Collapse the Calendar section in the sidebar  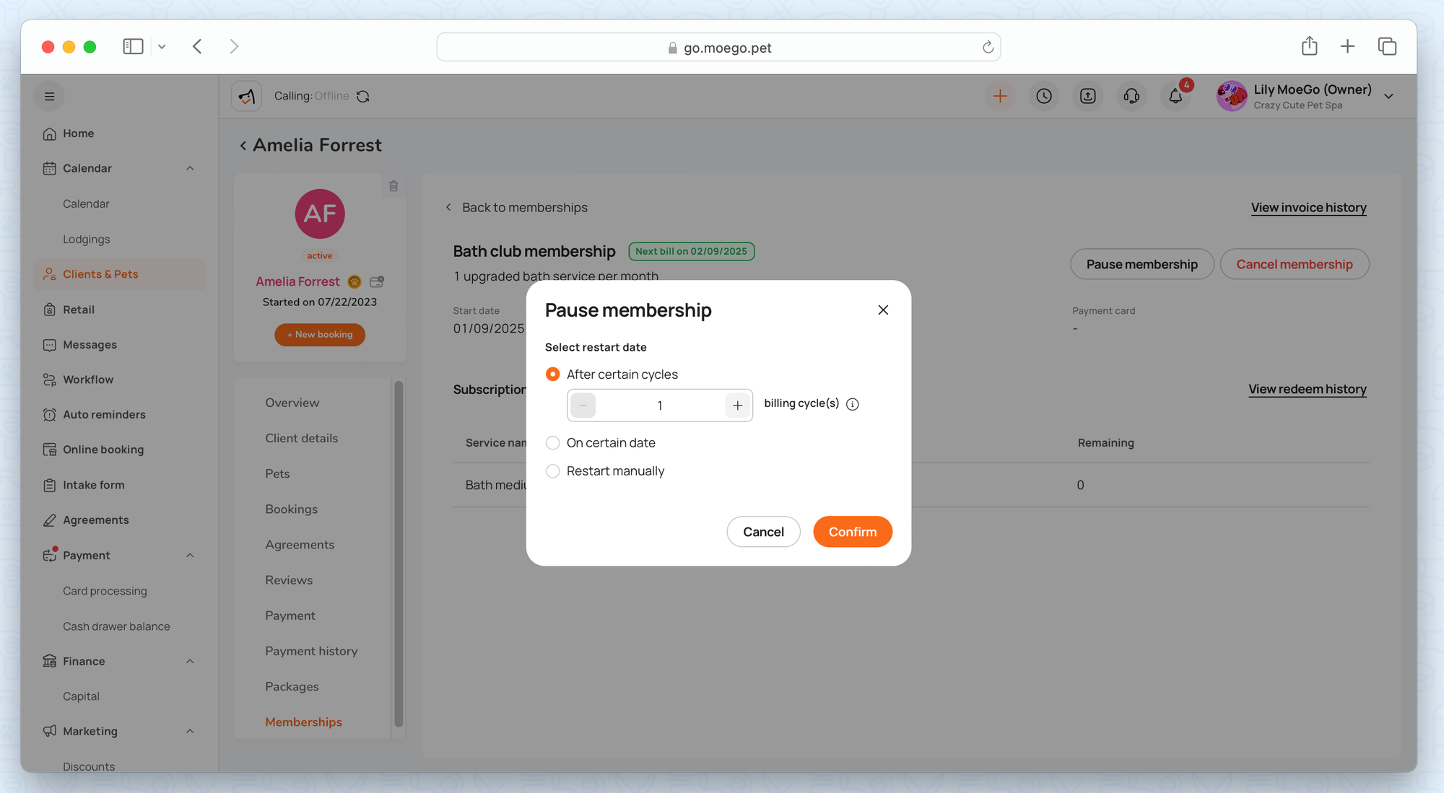(190, 168)
